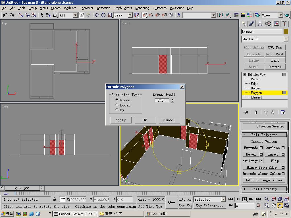291x218 pixels.
Task: Open the Select by Name tool
Action: point(48,15)
